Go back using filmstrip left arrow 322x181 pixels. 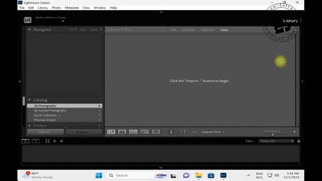pyautogui.click(x=55, y=141)
